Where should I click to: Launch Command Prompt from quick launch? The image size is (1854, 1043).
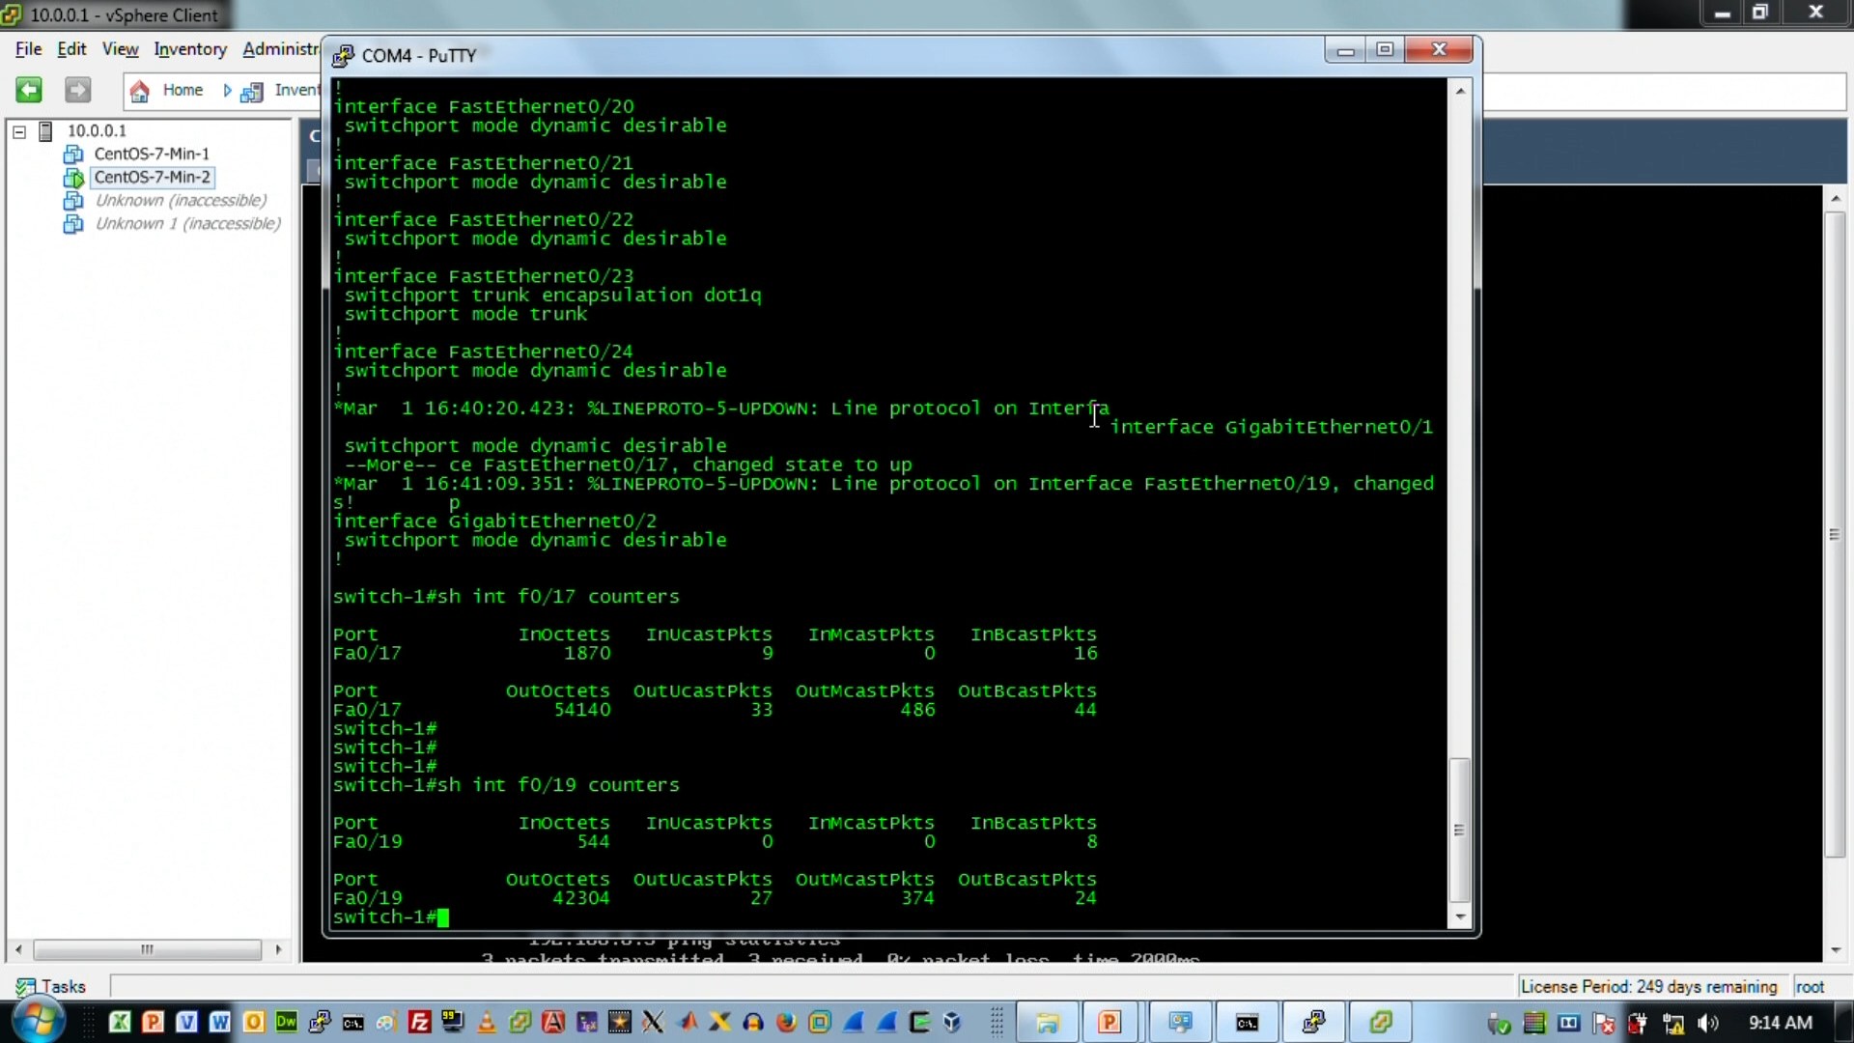click(x=352, y=1022)
